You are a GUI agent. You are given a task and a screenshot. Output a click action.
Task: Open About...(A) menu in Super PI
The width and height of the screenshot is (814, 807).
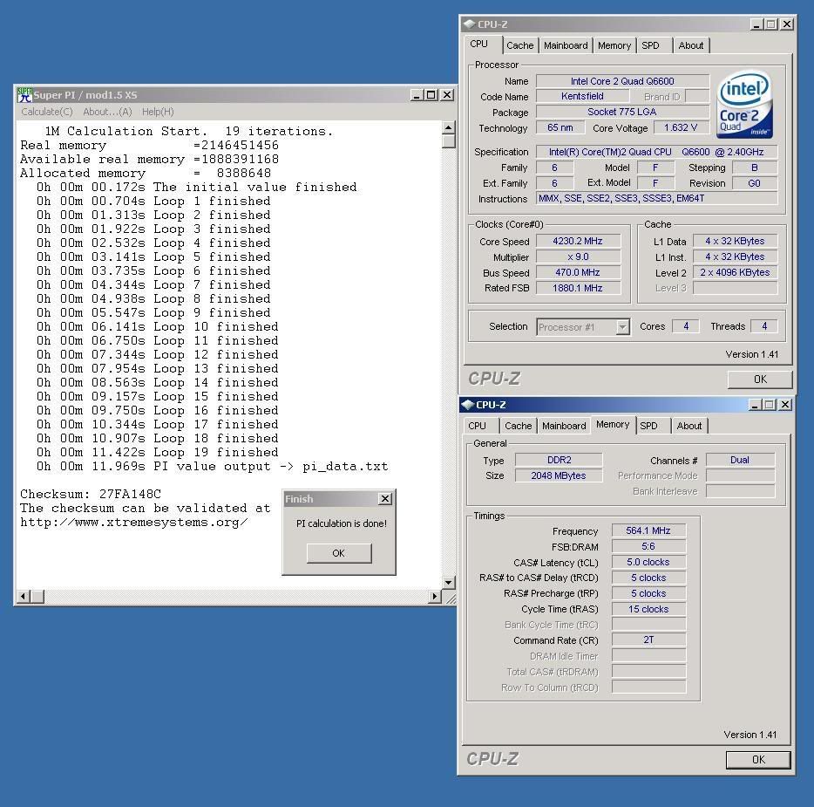[x=107, y=112]
